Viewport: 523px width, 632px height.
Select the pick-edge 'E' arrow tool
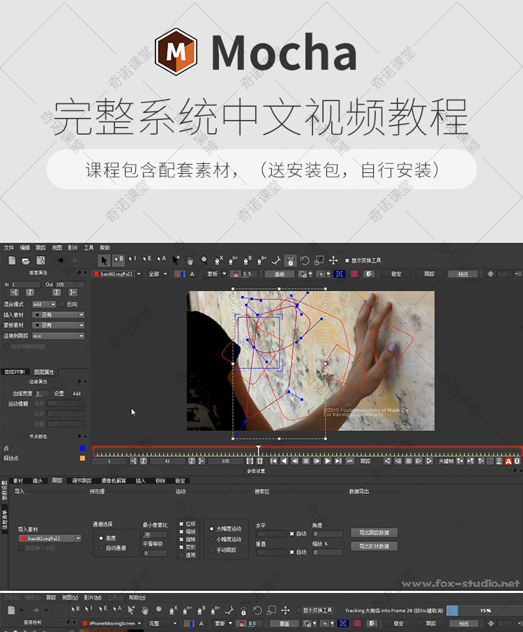147,259
